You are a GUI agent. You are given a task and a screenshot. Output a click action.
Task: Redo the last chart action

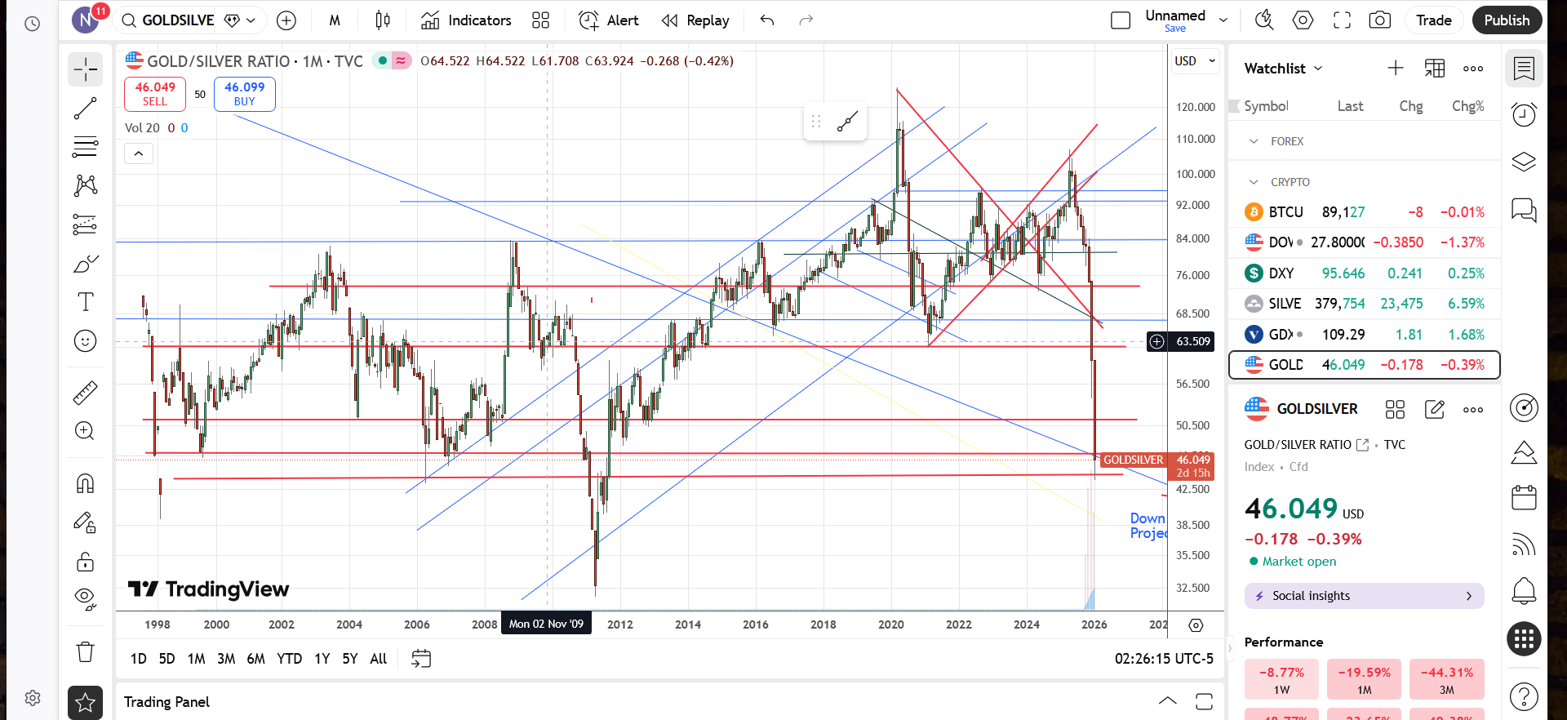pyautogui.click(x=806, y=20)
